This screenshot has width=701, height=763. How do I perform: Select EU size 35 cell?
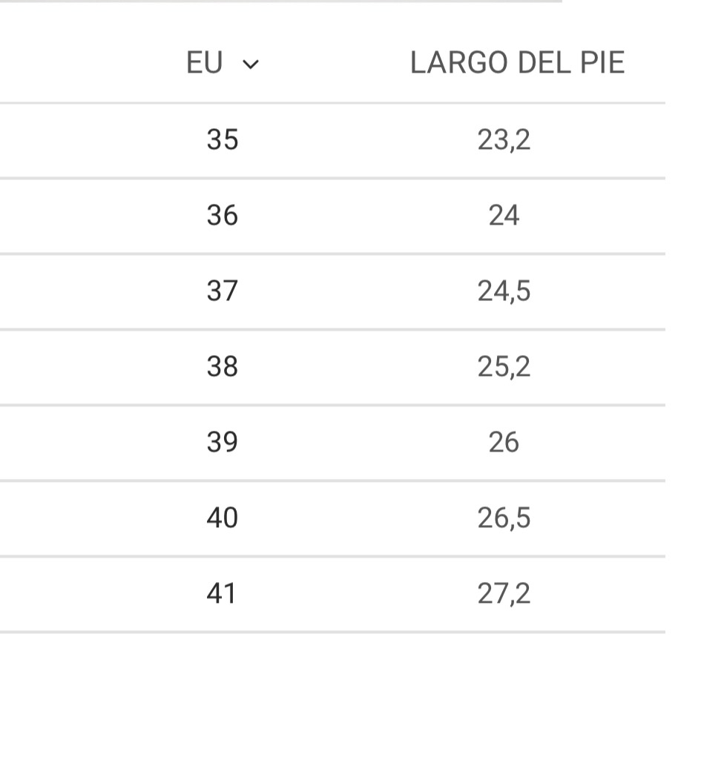[x=223, y=139]
